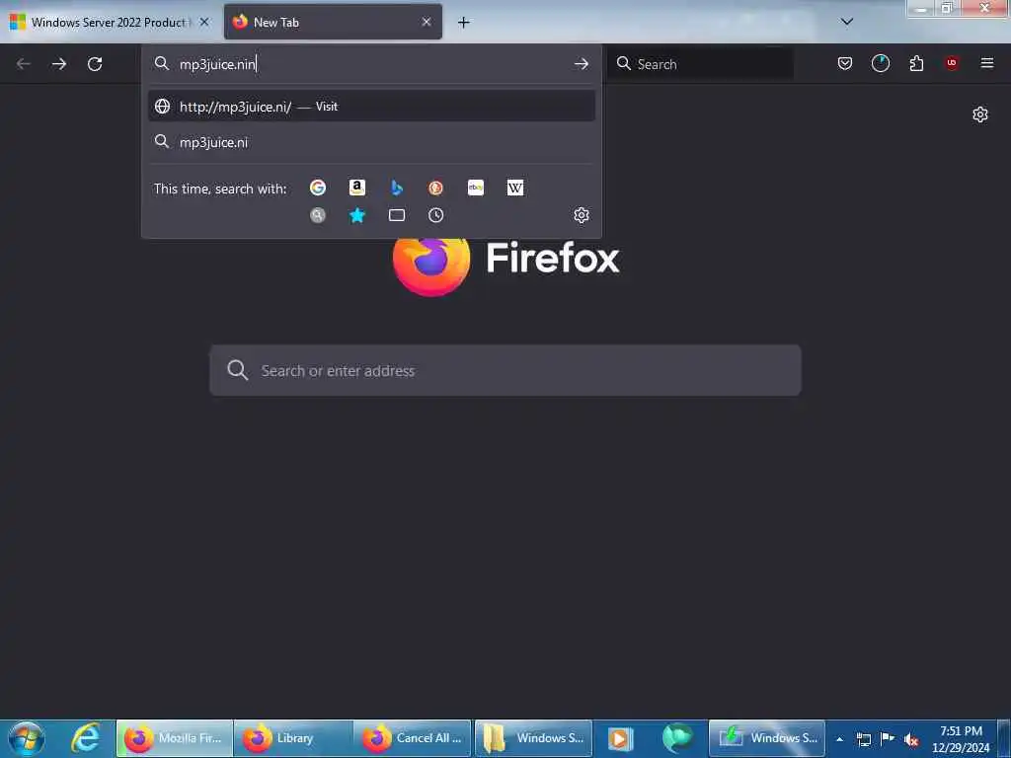
Task: Close the New Tab tab
Action: [x=427, y=22]
